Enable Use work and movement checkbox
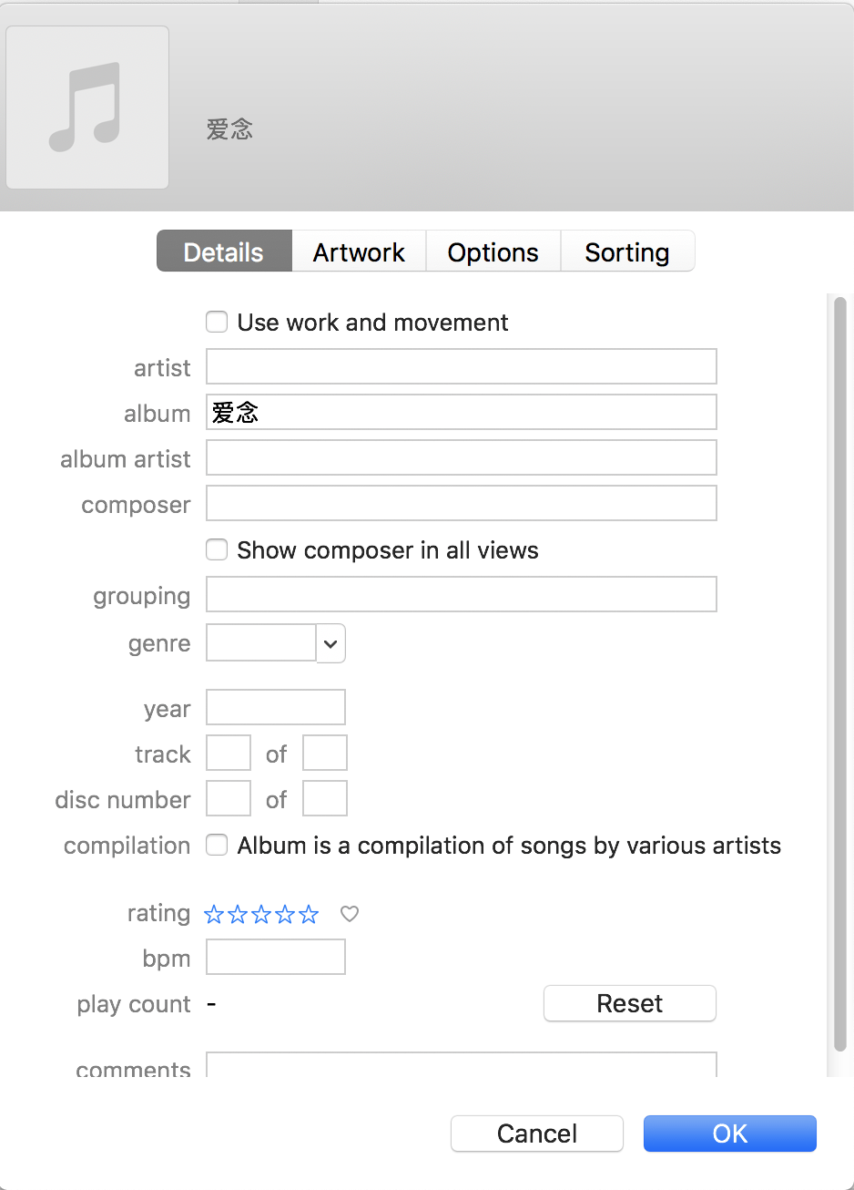This screenshot has width=854, height=1190. pyautogui.click(x=217, y=323)
